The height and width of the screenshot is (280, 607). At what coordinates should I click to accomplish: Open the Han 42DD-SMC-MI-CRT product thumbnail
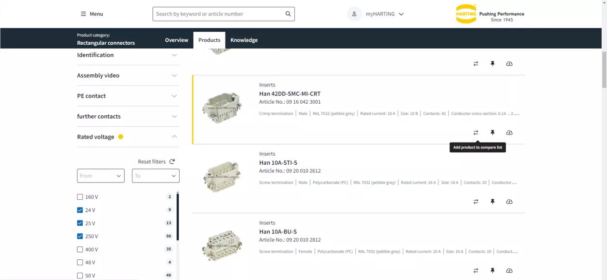click(x=222, y=108)
